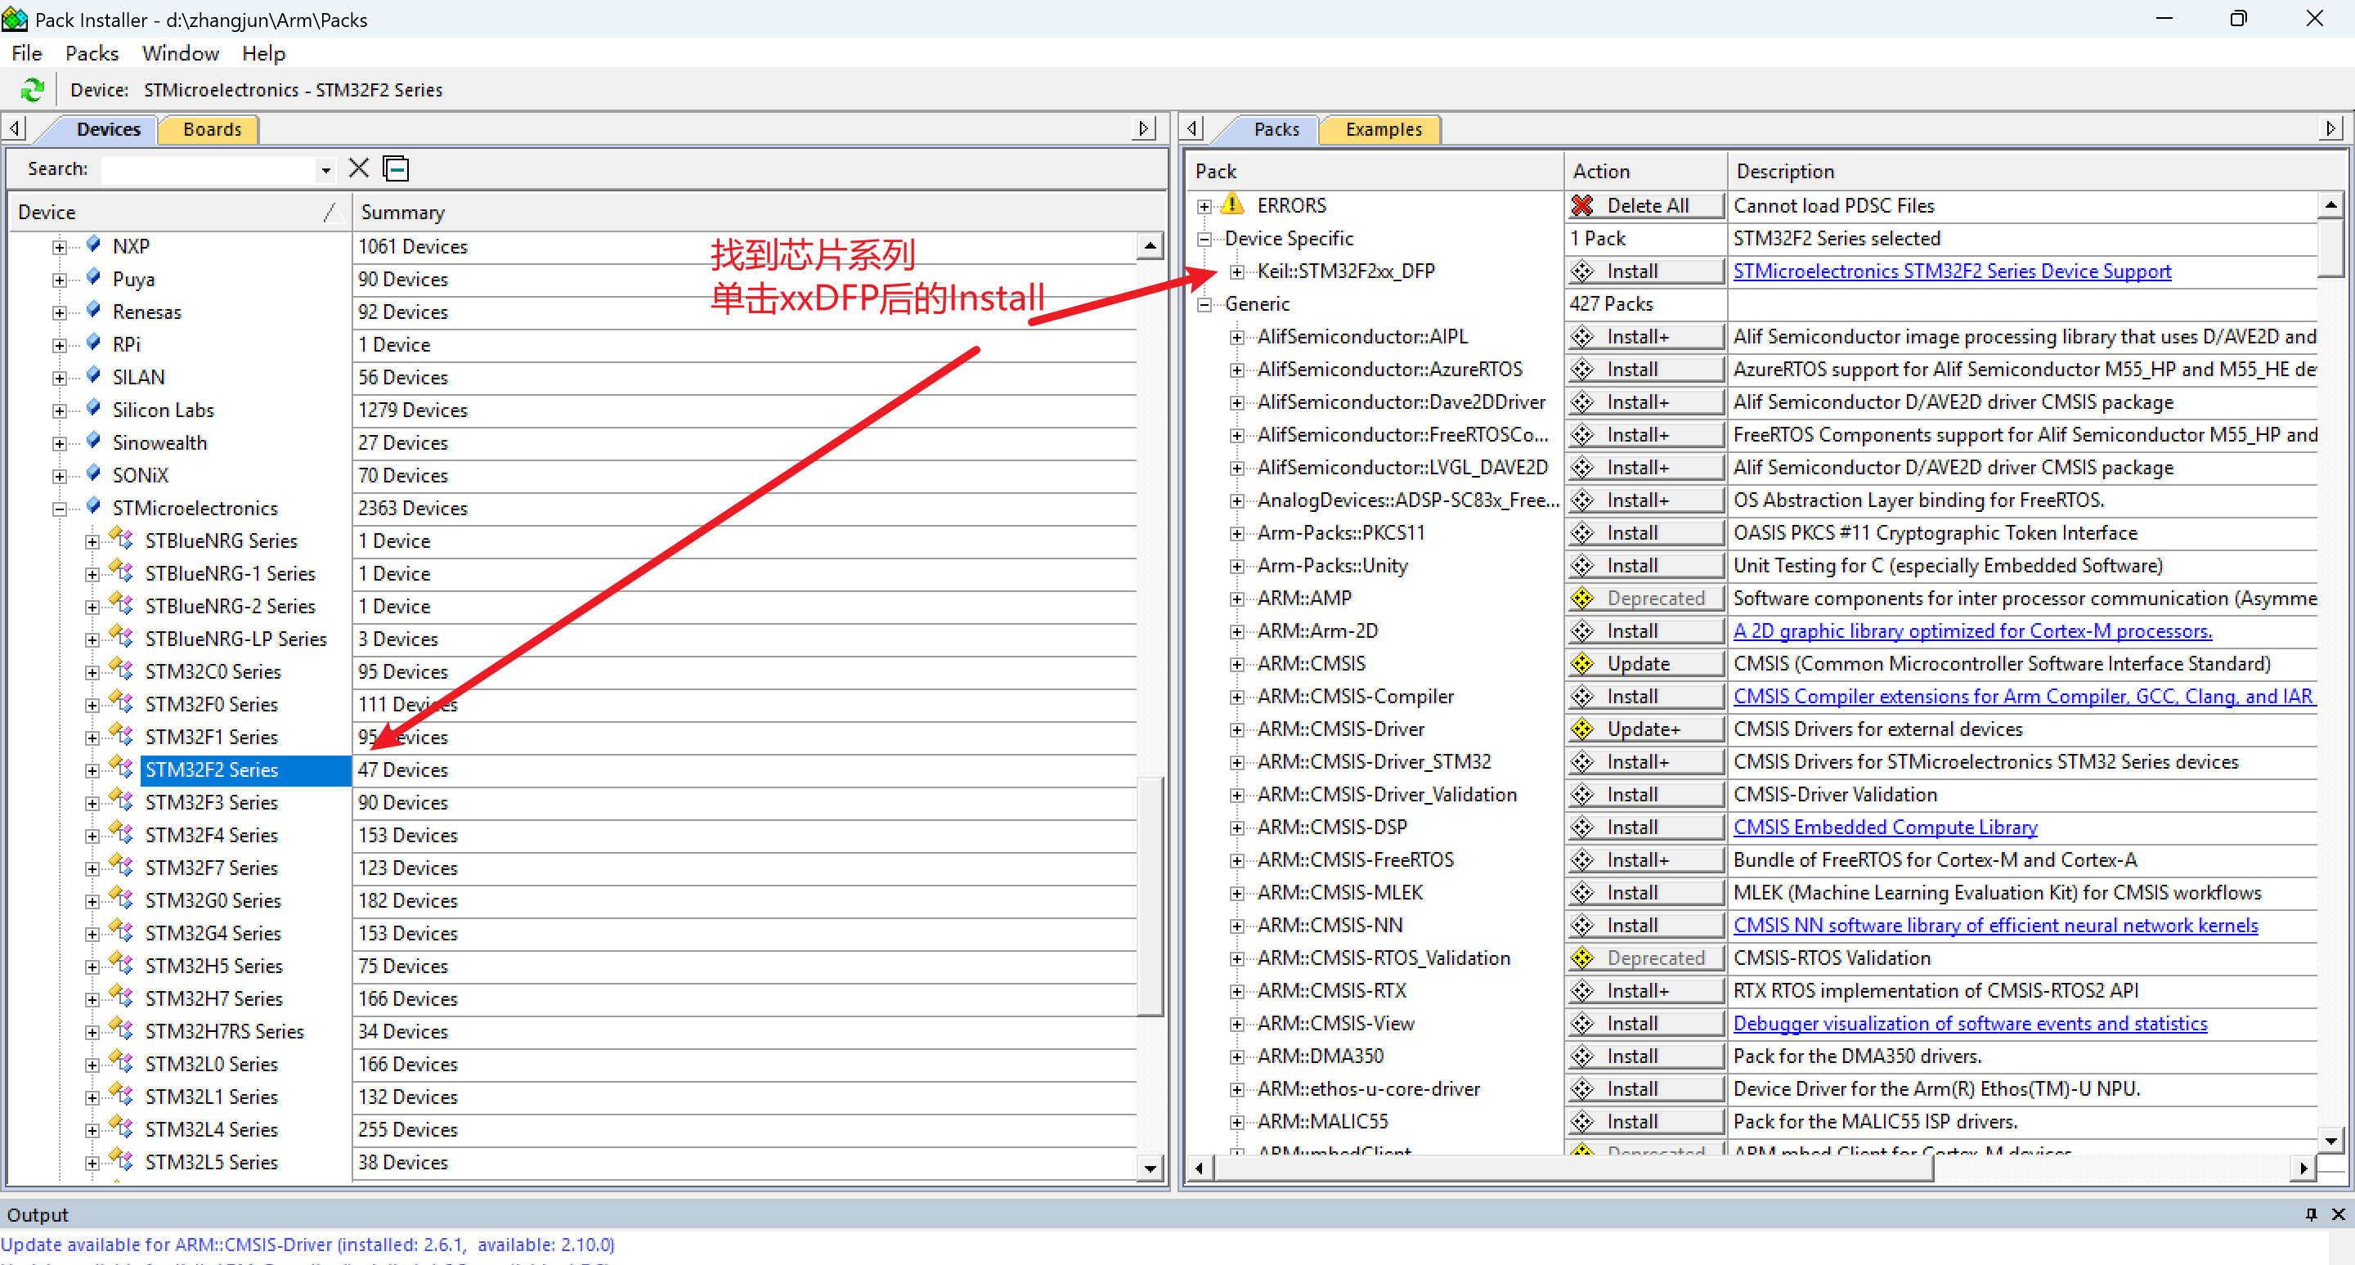The width and height of the screenshot is (2355, 1265).
Task: Expand the STM32F1 Series node
Action: (x=92, y=737)
